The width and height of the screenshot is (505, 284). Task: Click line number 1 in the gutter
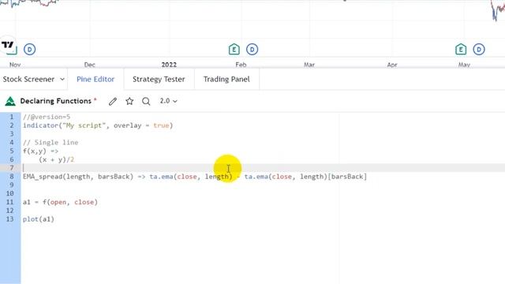[x=12, y=117]
